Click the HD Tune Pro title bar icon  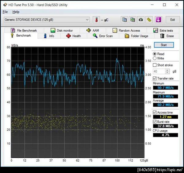5,5
